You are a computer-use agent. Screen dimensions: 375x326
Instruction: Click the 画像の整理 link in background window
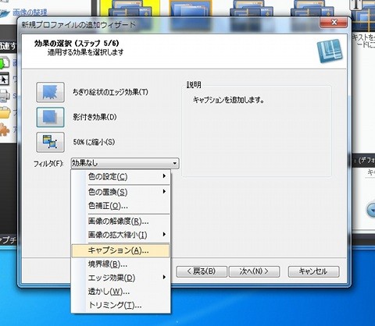(x=30, y=12)
